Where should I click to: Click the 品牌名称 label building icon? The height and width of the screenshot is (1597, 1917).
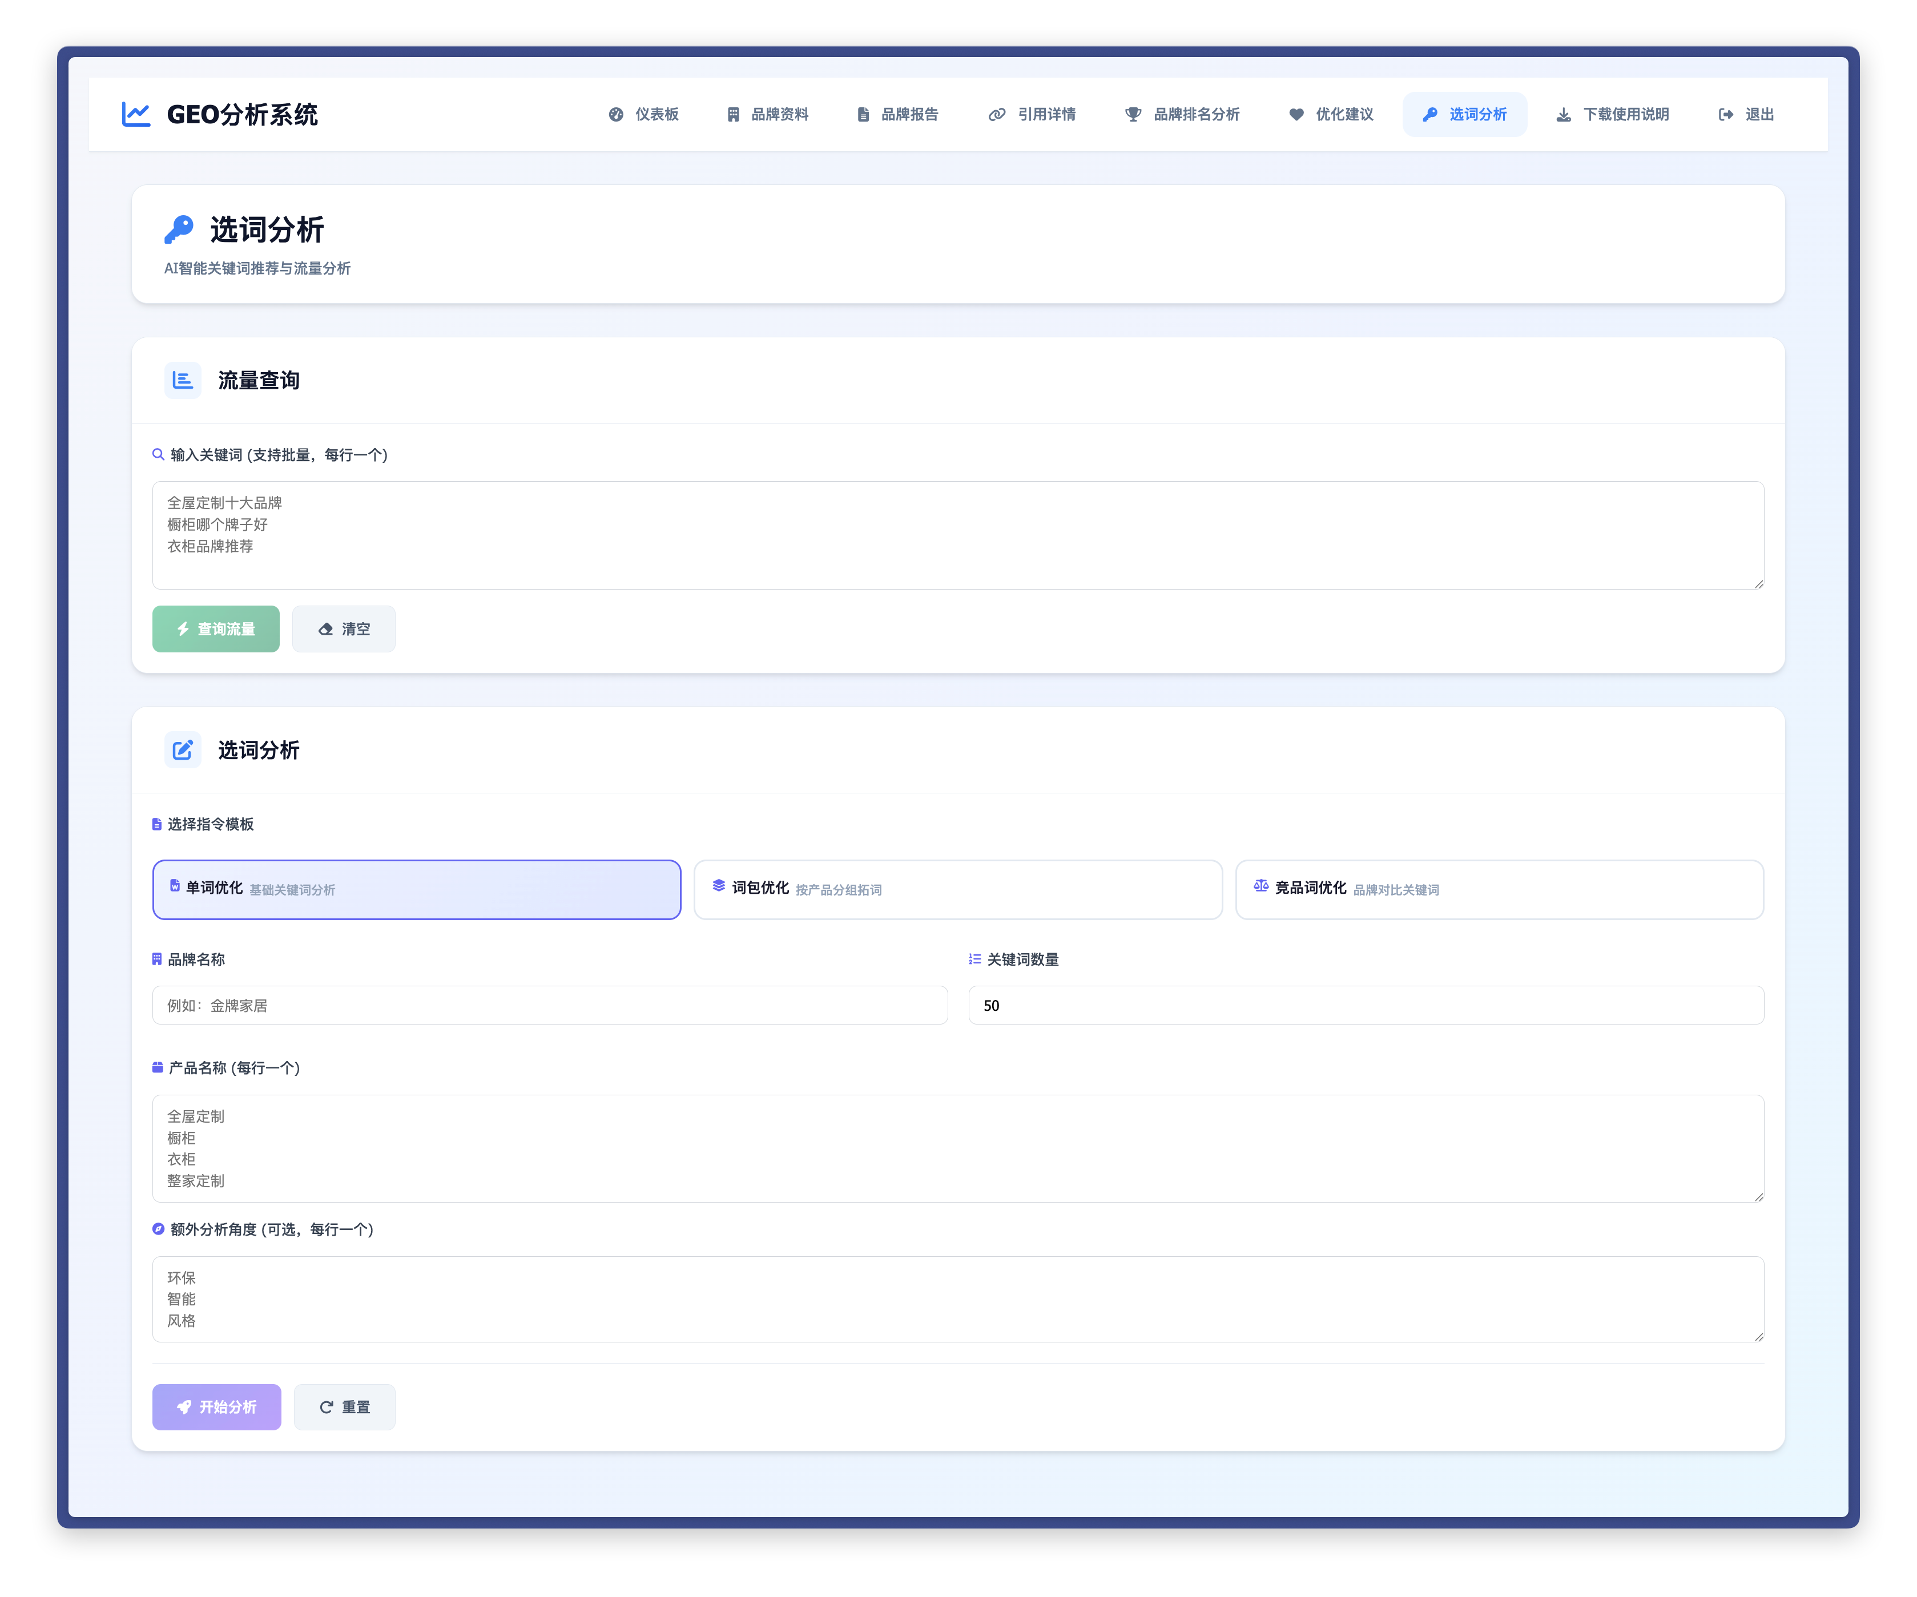click(157, 959)
